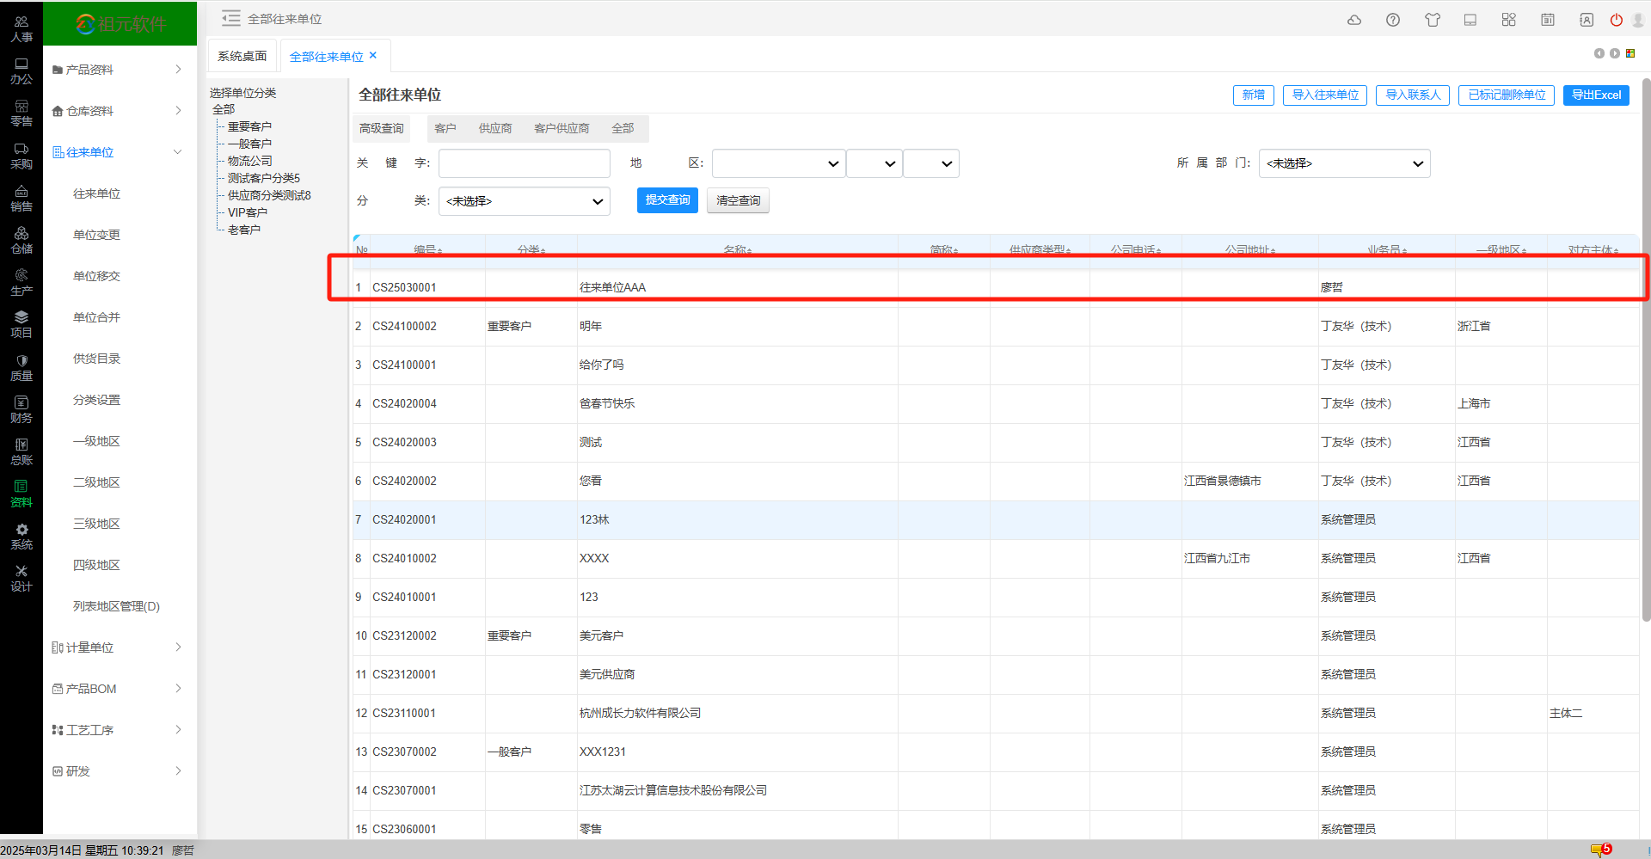Click the 导入联系人 button

tap(1413, 95)
